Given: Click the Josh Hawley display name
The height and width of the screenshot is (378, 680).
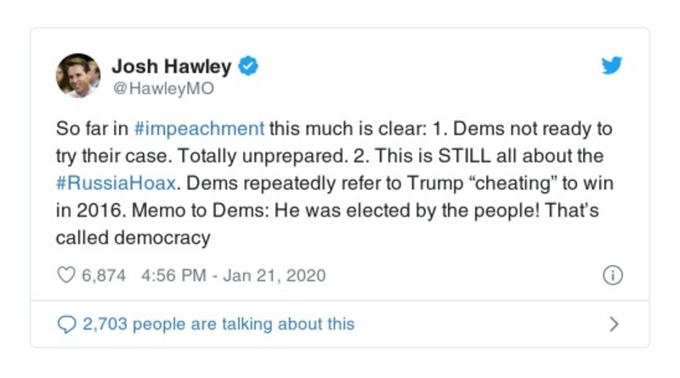Looking at the screenshot, I should point(171,65).
